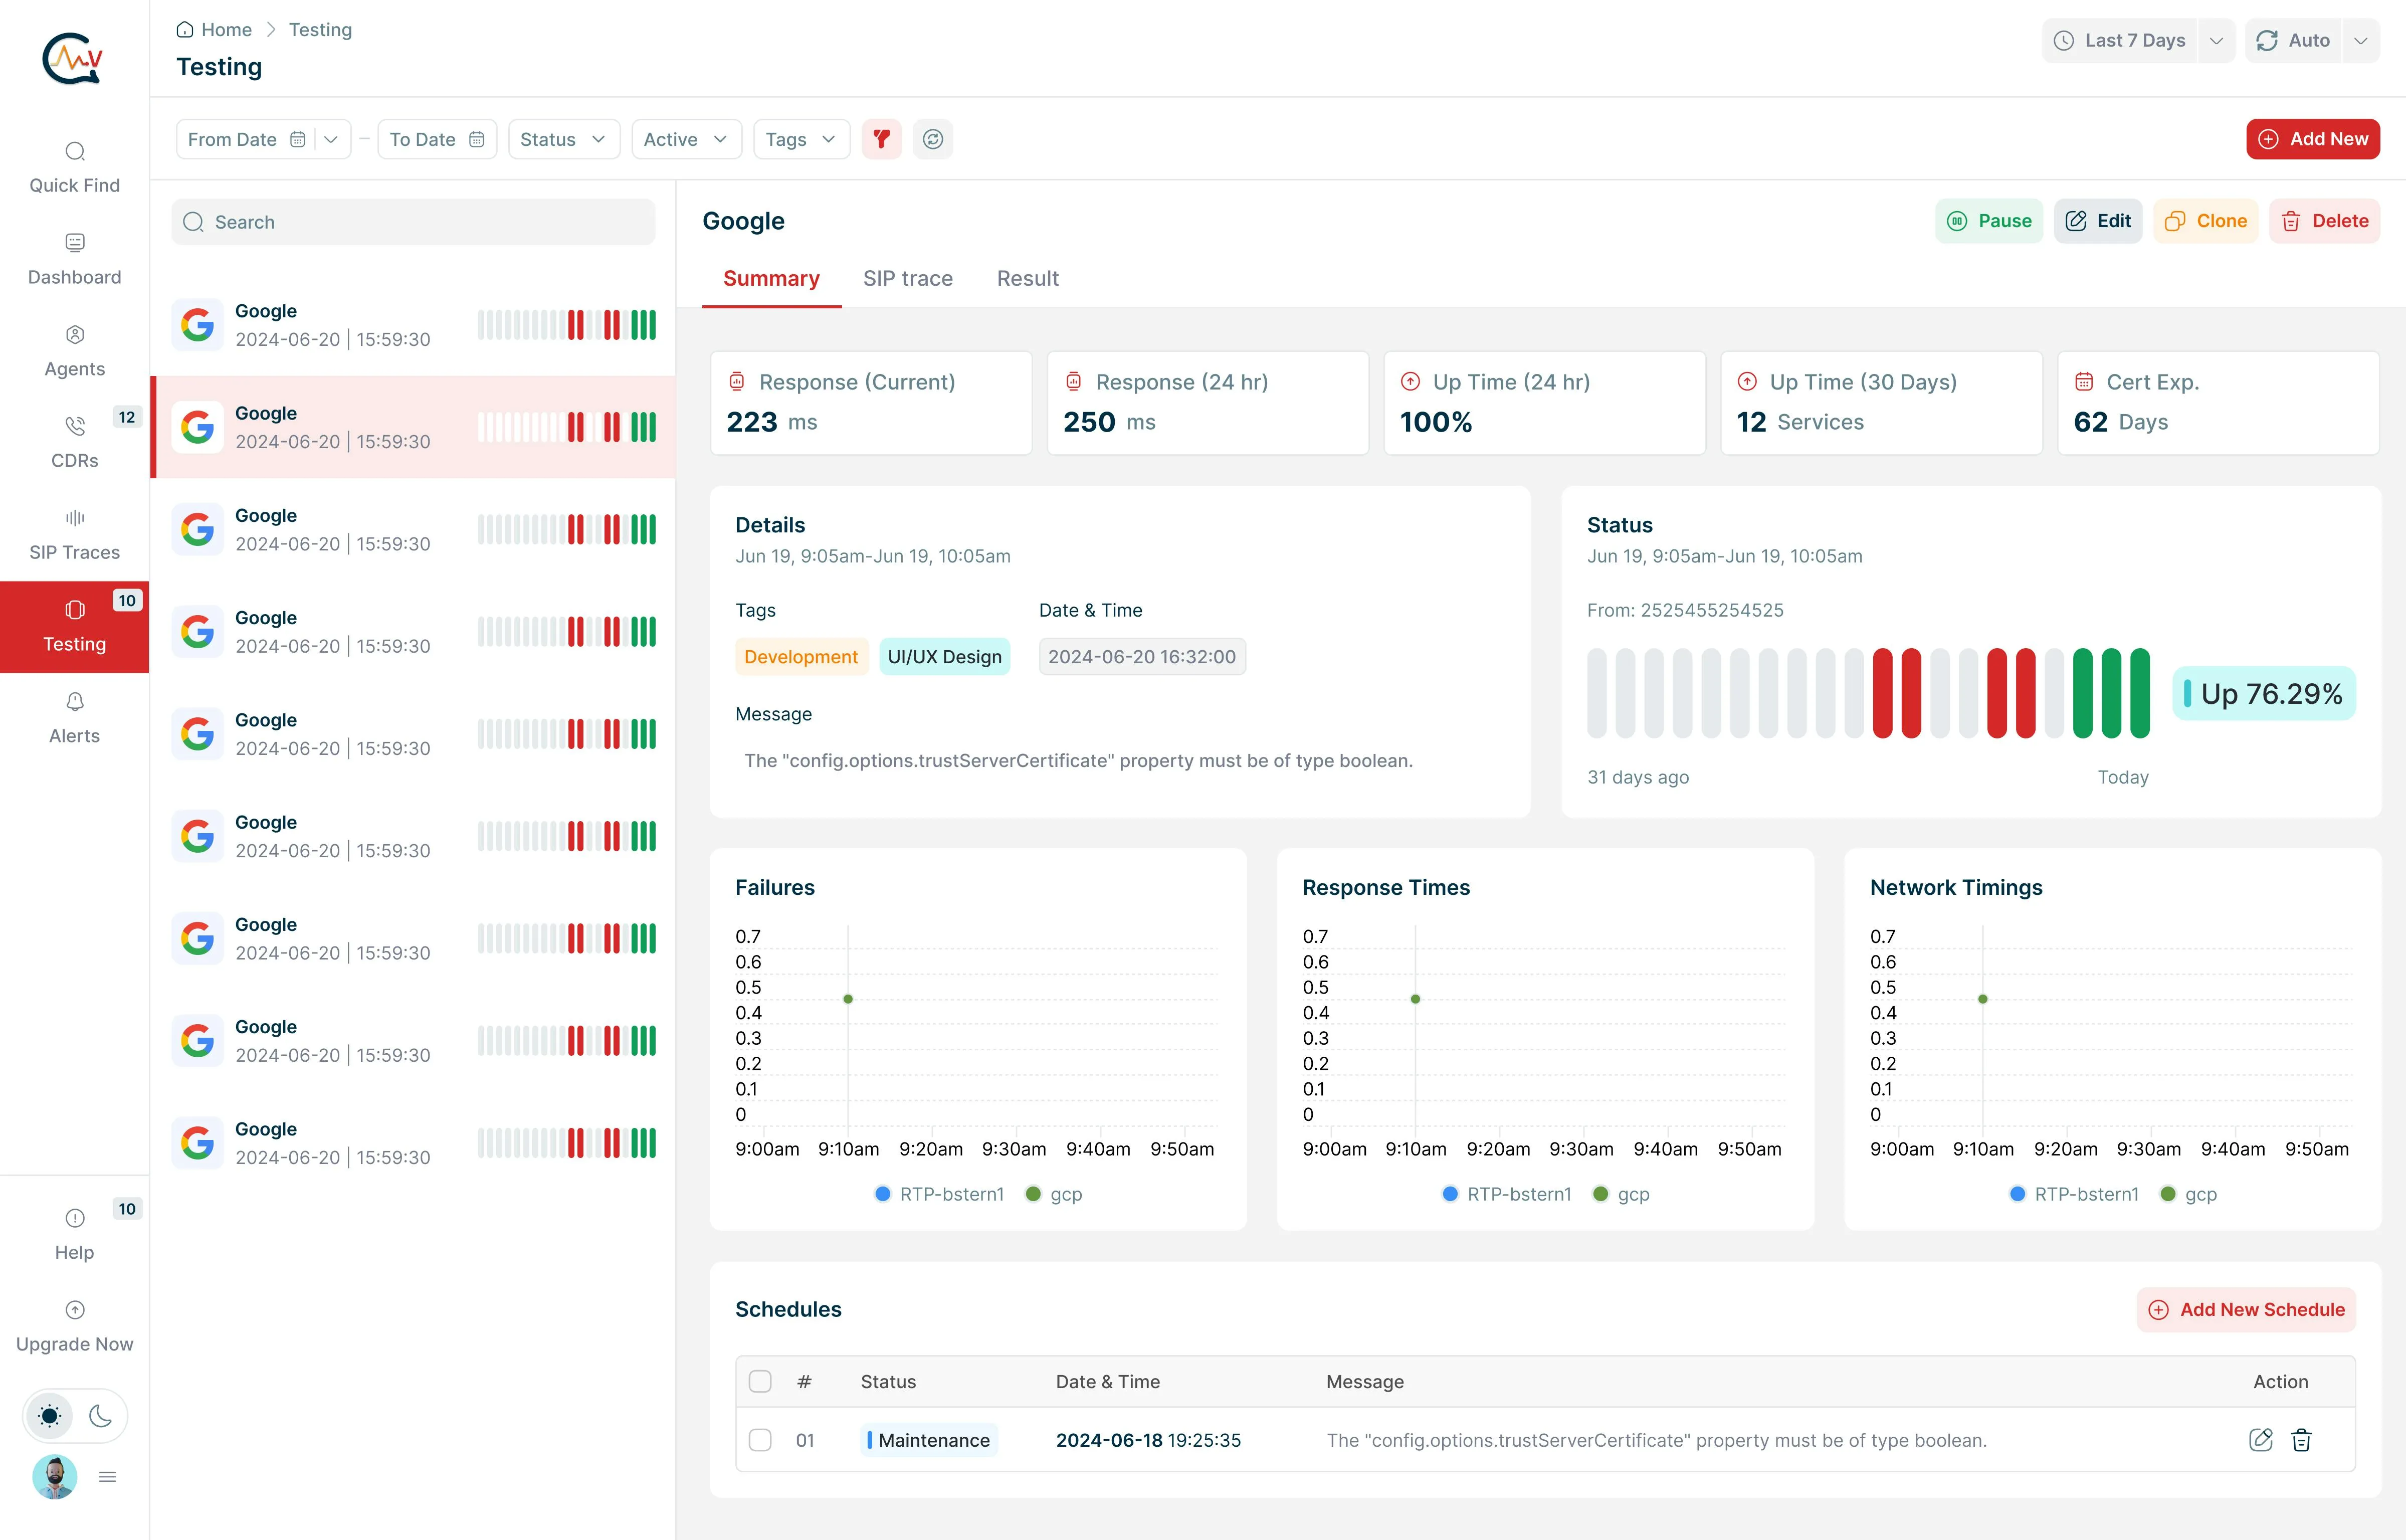
Task: Click Response (Current) card icon
Action: point(737,381)
